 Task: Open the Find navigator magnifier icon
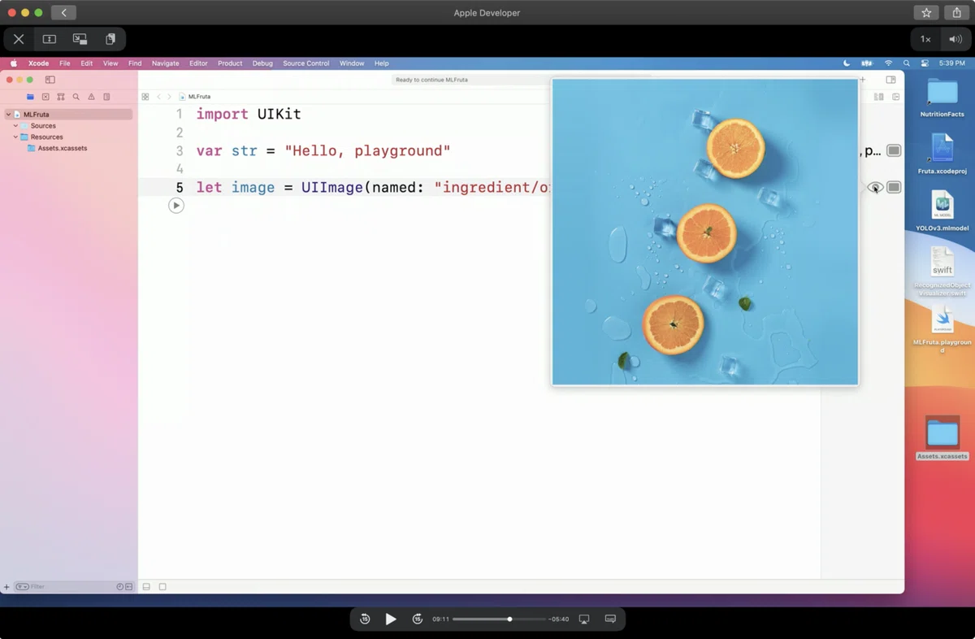click(x=76, y=97)
